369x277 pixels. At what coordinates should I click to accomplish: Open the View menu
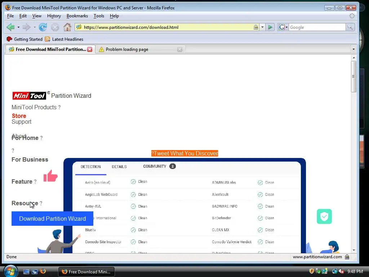tap(37, 16)
